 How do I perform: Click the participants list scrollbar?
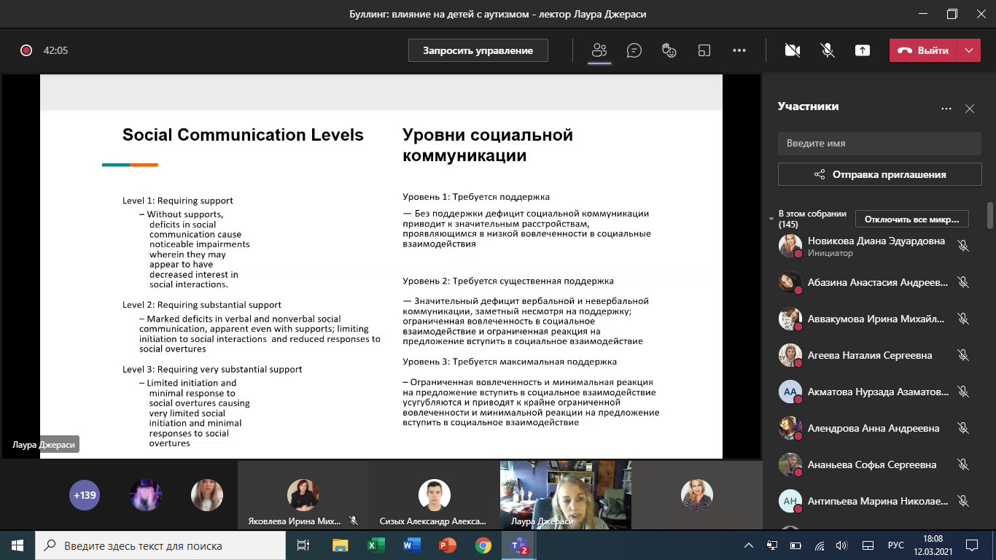[x=989, y=216]
